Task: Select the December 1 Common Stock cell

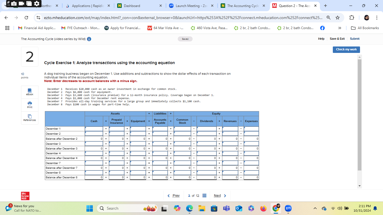Action: coord(182,129)
